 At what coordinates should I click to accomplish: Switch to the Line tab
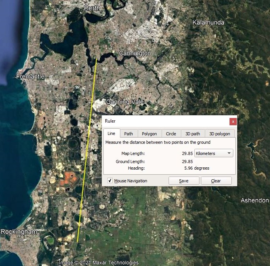pyautogui.click(x=111, y=133)
